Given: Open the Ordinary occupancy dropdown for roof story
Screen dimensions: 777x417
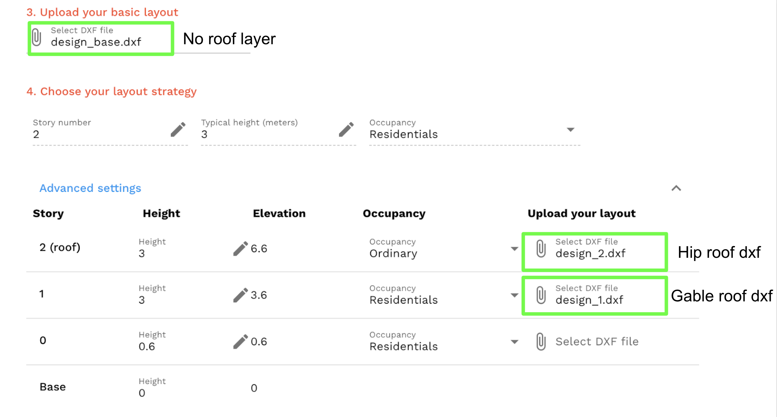Looking at the screenshot, I should [514, 249].
